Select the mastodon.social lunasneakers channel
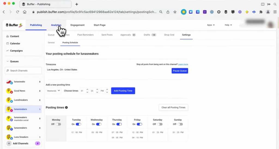Screen dimensions: 279x149 tap(23, 119)
